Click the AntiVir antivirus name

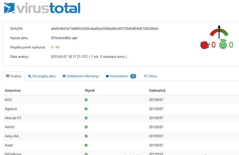[10, 127]
